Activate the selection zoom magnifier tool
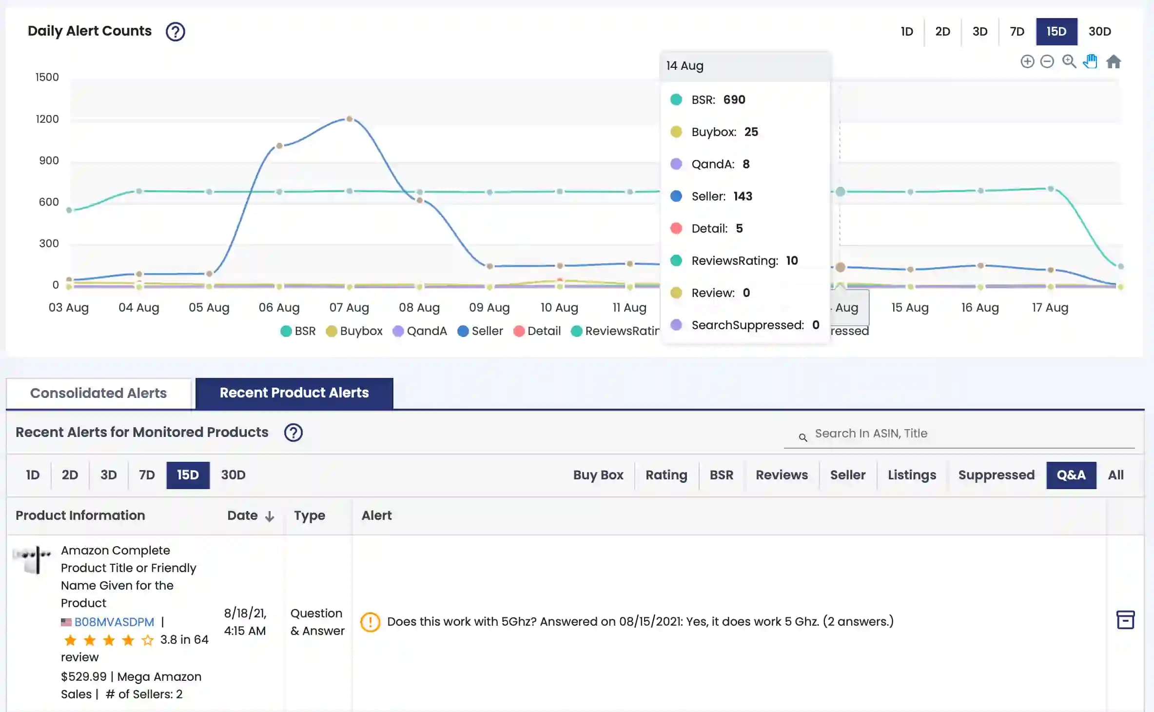 pyautogui.click(x=1069, y=61)
